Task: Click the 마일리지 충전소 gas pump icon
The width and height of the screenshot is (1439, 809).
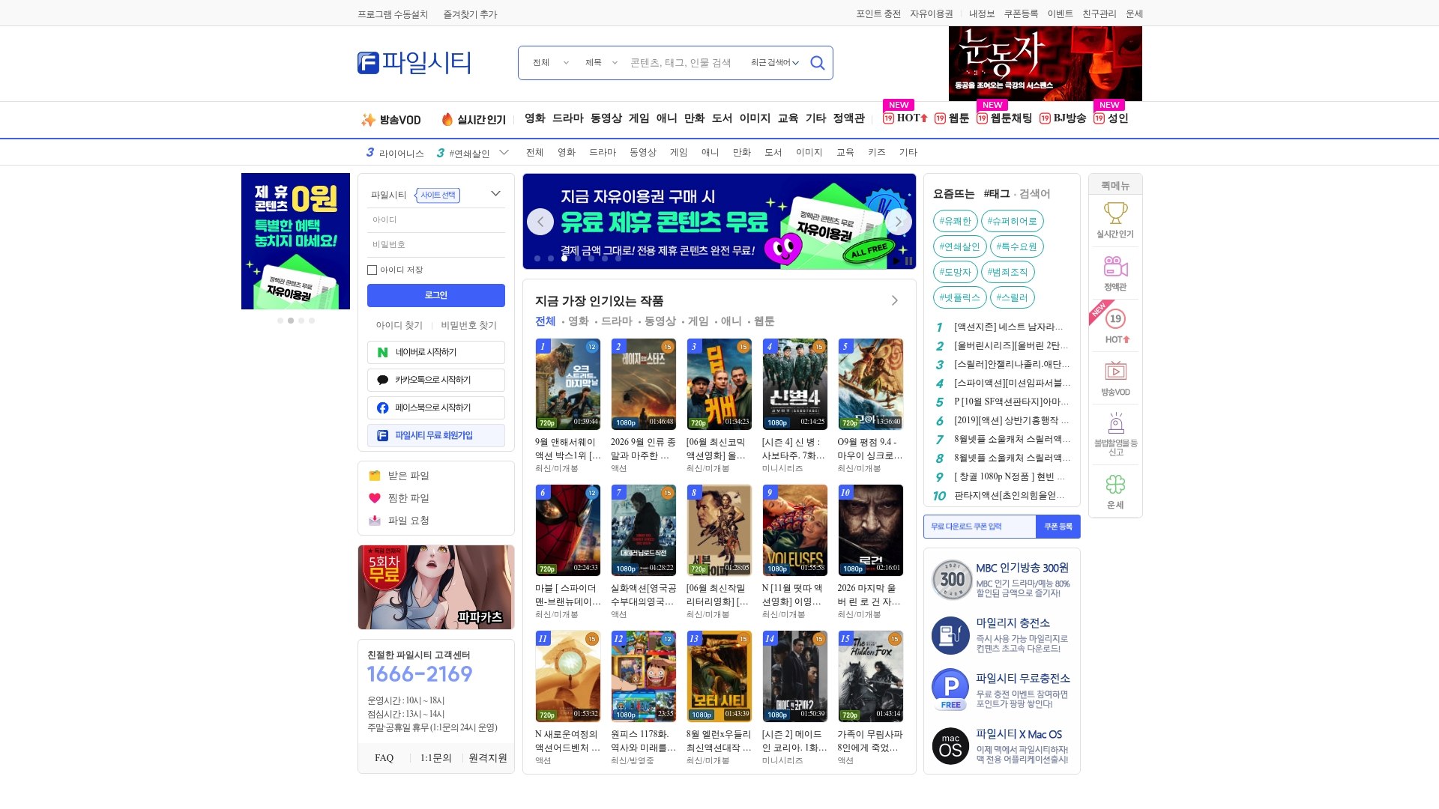Action: 951,635
